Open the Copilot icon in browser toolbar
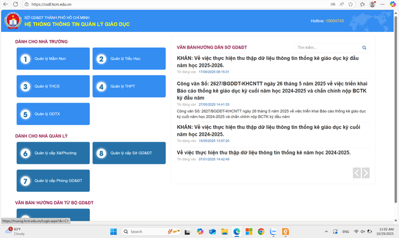This screenshot has width=399, height=238. 394,4
